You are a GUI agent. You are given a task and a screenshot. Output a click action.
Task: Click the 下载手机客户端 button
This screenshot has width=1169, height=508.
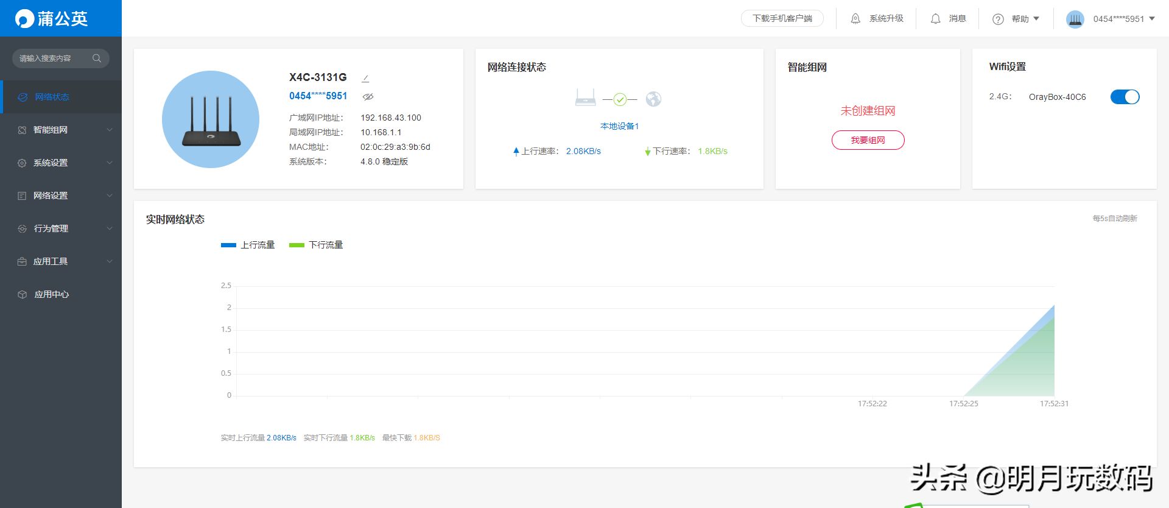[782, 19]
